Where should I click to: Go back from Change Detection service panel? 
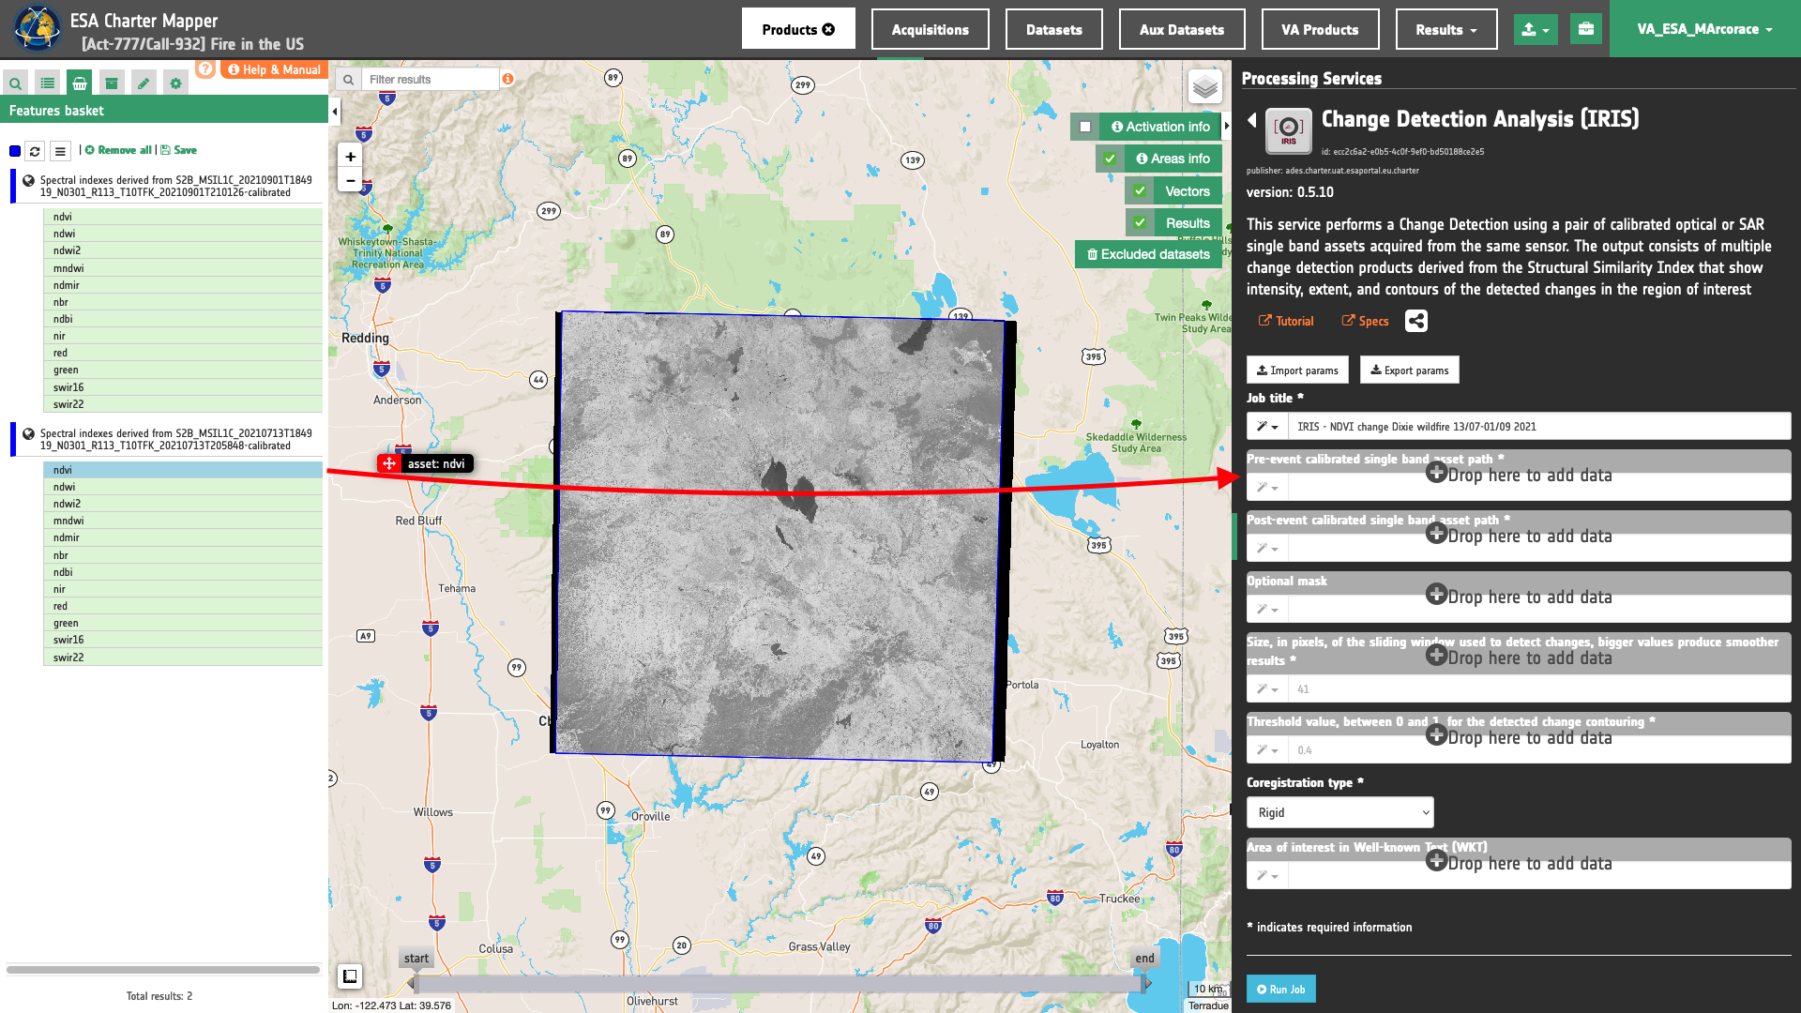point(1252,120)
